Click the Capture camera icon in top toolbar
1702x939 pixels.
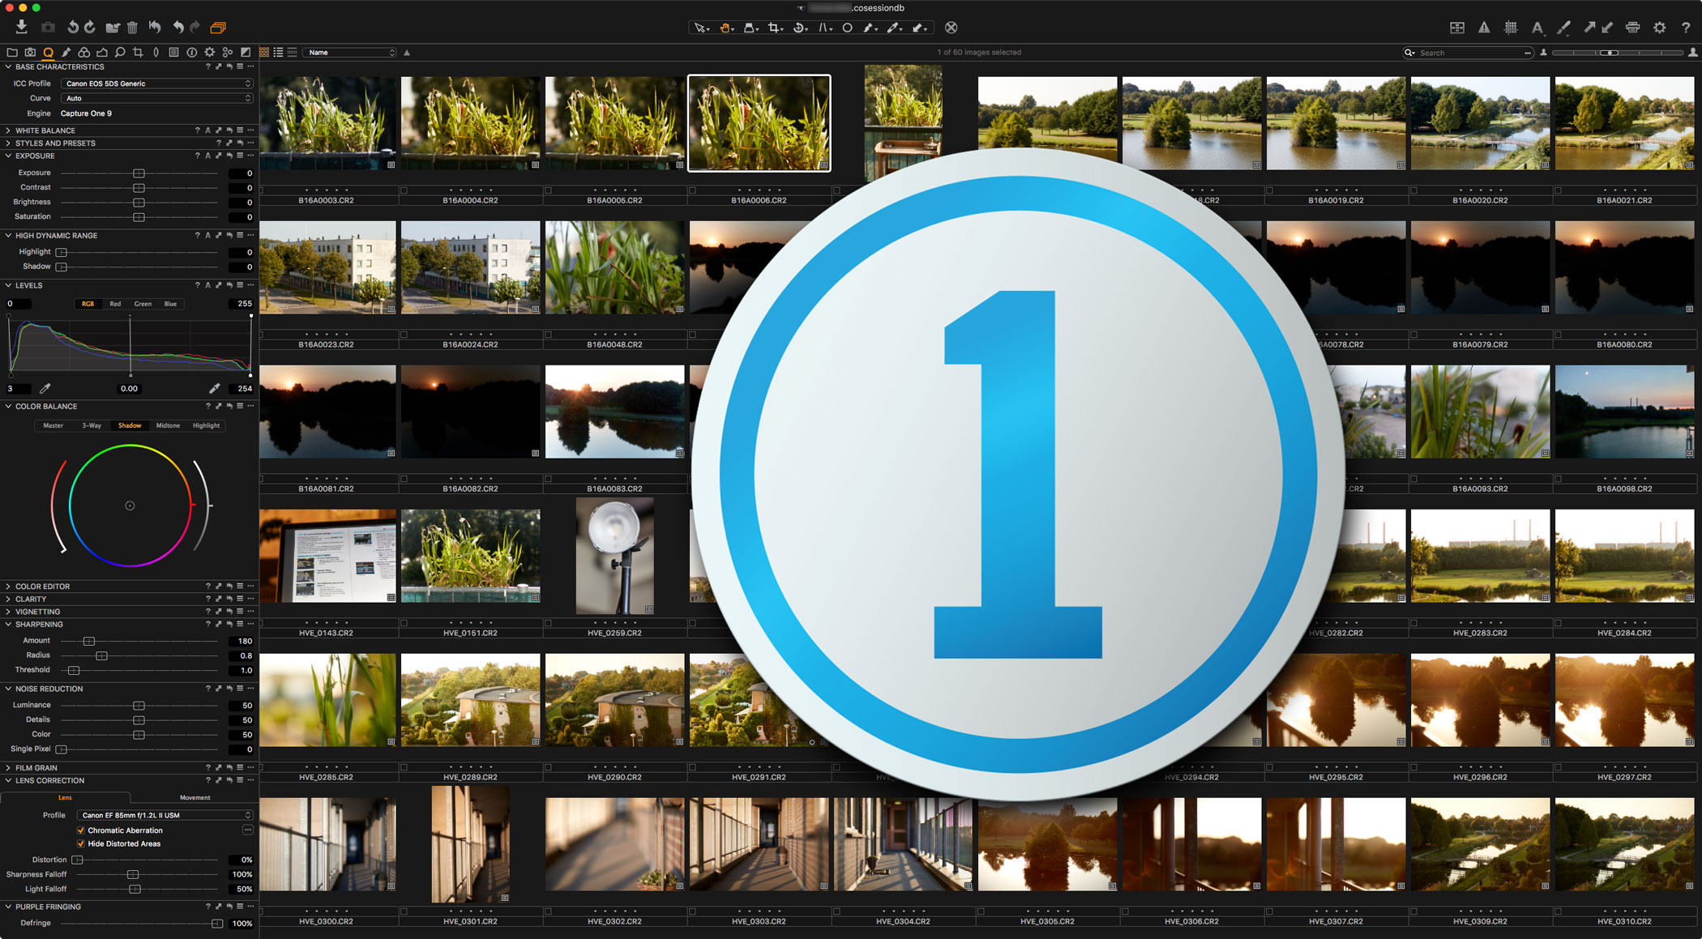(x=48, y=28)
